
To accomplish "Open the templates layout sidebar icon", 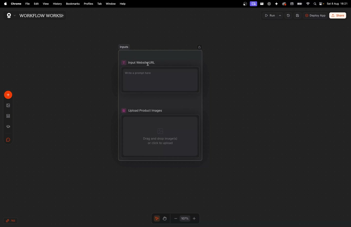I will click(8, 116).
